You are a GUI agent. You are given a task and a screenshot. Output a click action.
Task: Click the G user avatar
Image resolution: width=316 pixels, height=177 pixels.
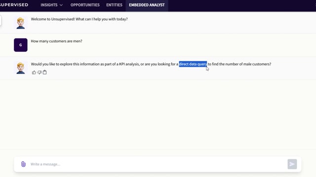21,45
